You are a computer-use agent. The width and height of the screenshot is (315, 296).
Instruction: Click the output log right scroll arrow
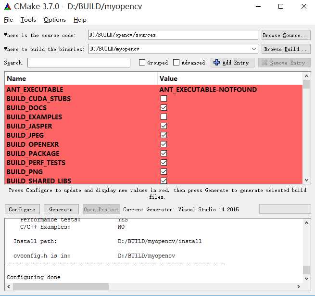[299, 286]
